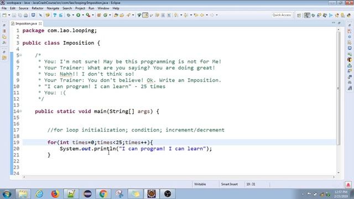The width and height of the screenshot is (354, 199).
Task: Open the Refactor menu
Action: click(x=38, y=8)
